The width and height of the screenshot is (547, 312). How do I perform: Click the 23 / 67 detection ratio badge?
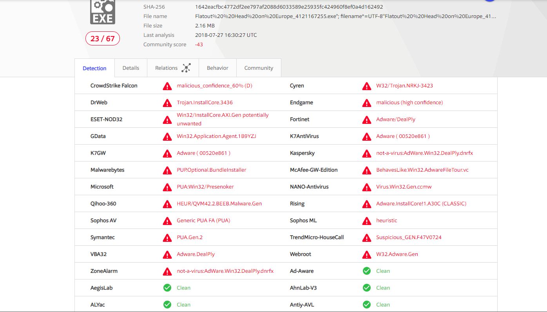pyautogui.click(x=103, y=38)
